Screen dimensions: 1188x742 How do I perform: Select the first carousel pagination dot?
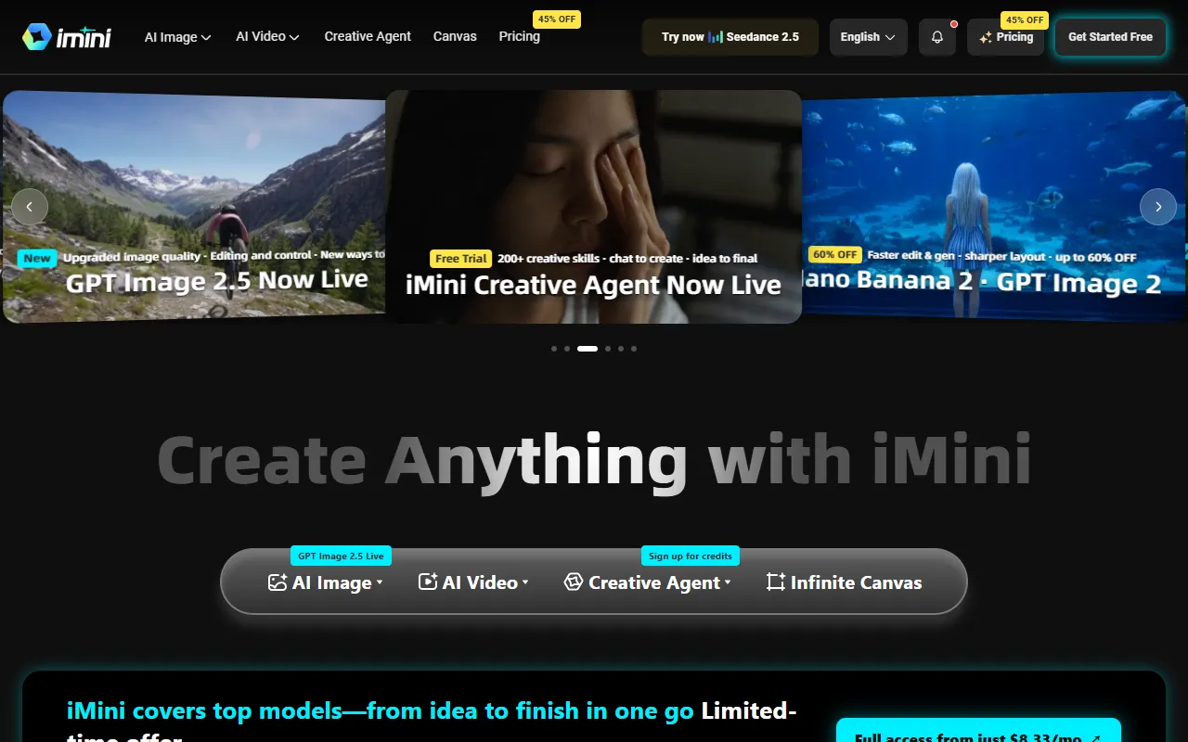click(554, 349)
